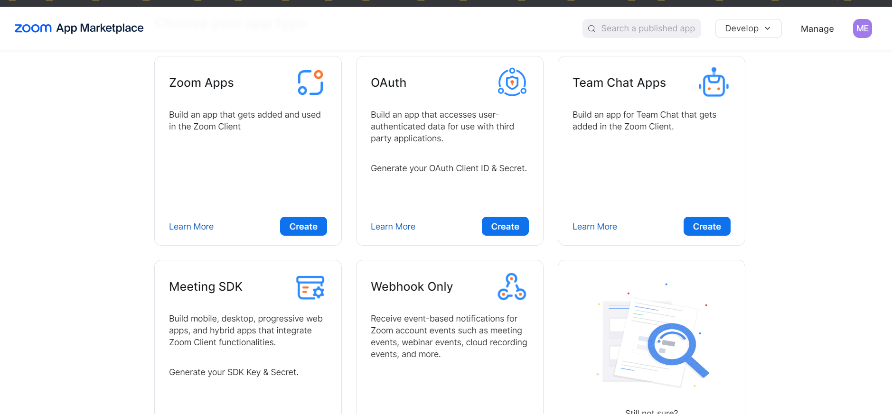Click the Zoom Apps card icon
The height and width of the screenshot is (414, 892).
(310, 83)
